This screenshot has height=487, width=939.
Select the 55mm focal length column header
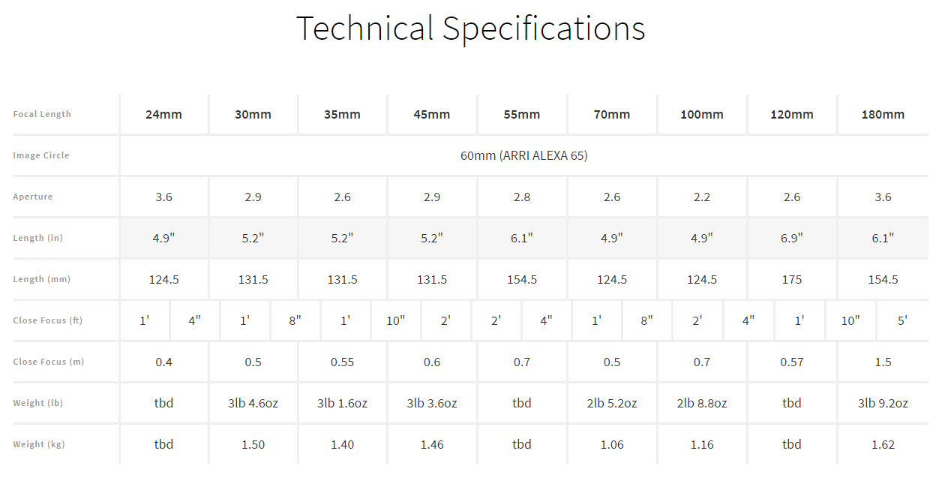[x=522, y=115]
